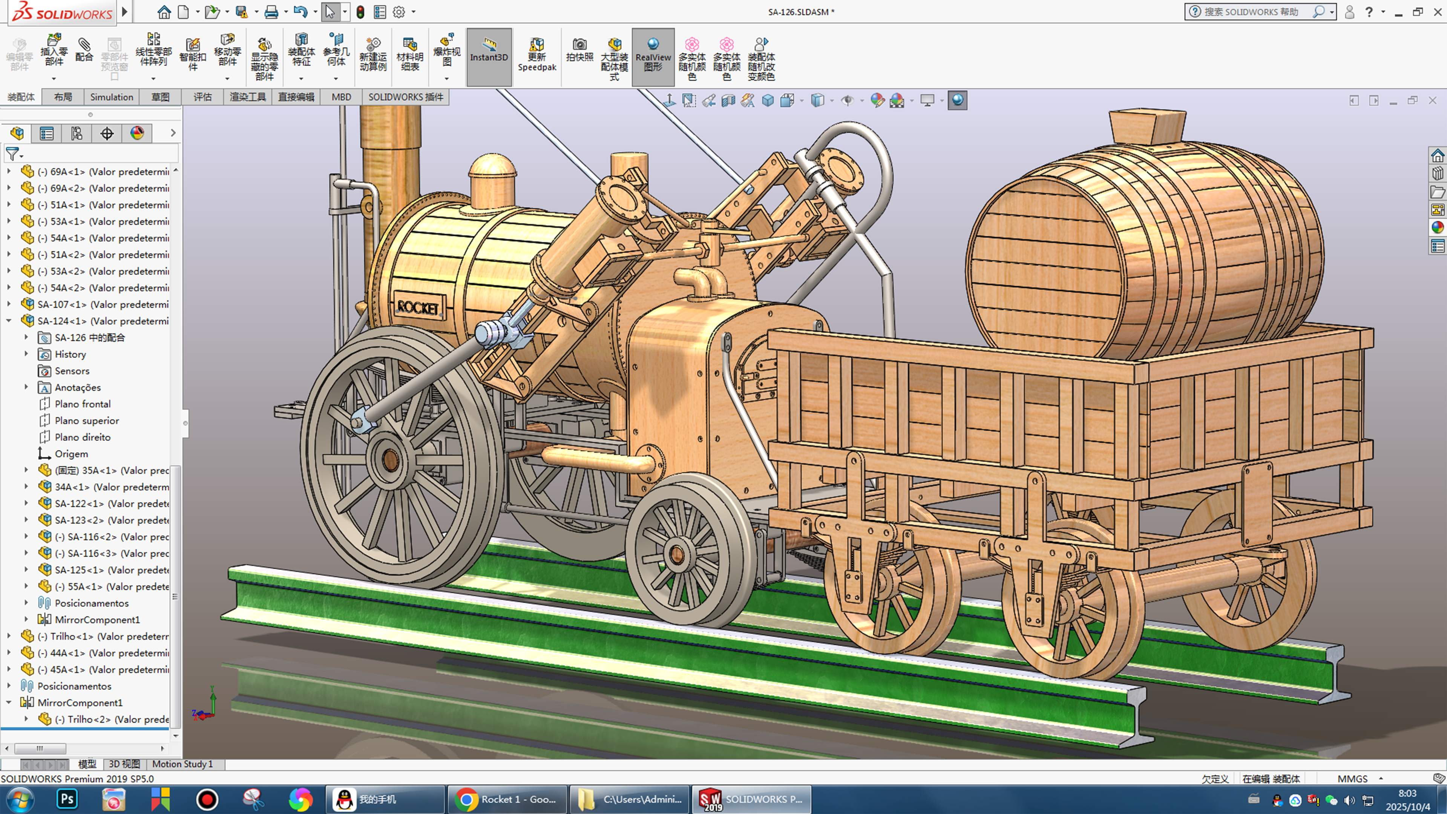Viewport: 1447px width, 814px height.
Task: Switch to the Simulation ribbon tab
Action: point(111,97)
